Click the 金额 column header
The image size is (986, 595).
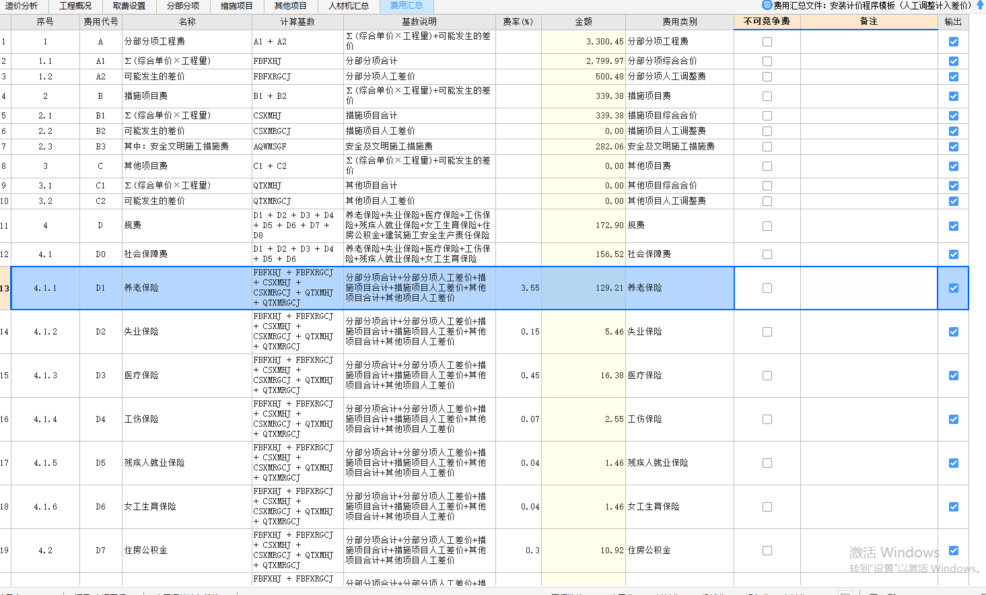coord(584,22)
